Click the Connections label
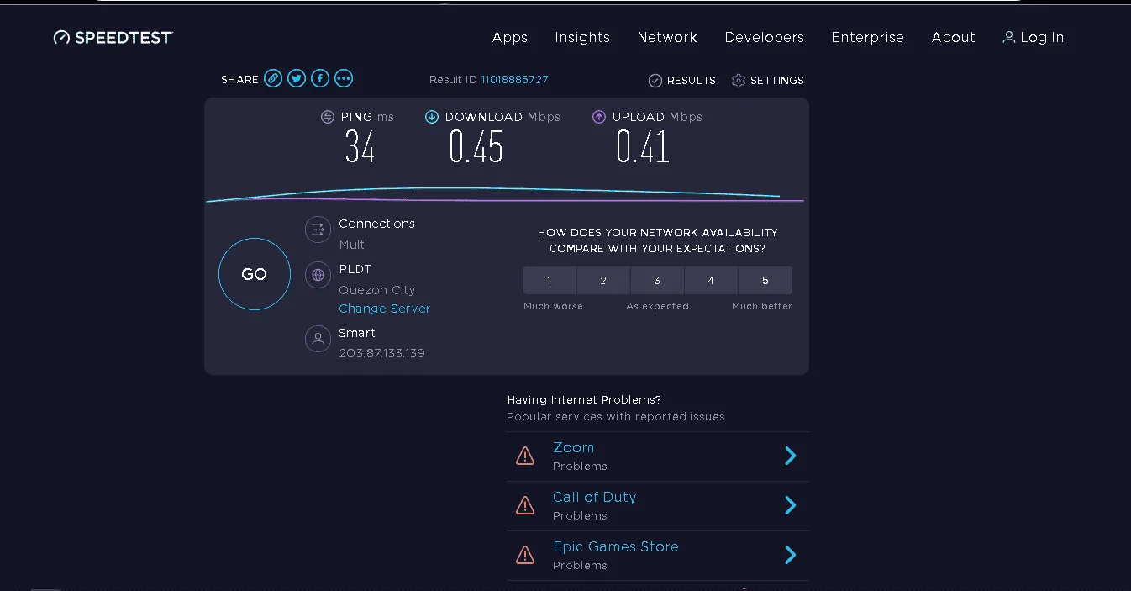Viewport: 1131px width, 591px height. pyautogui.click(x=377, y=224)
